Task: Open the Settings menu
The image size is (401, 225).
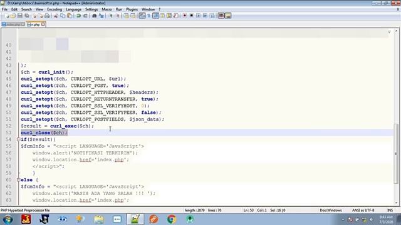Action: (91, 9)
